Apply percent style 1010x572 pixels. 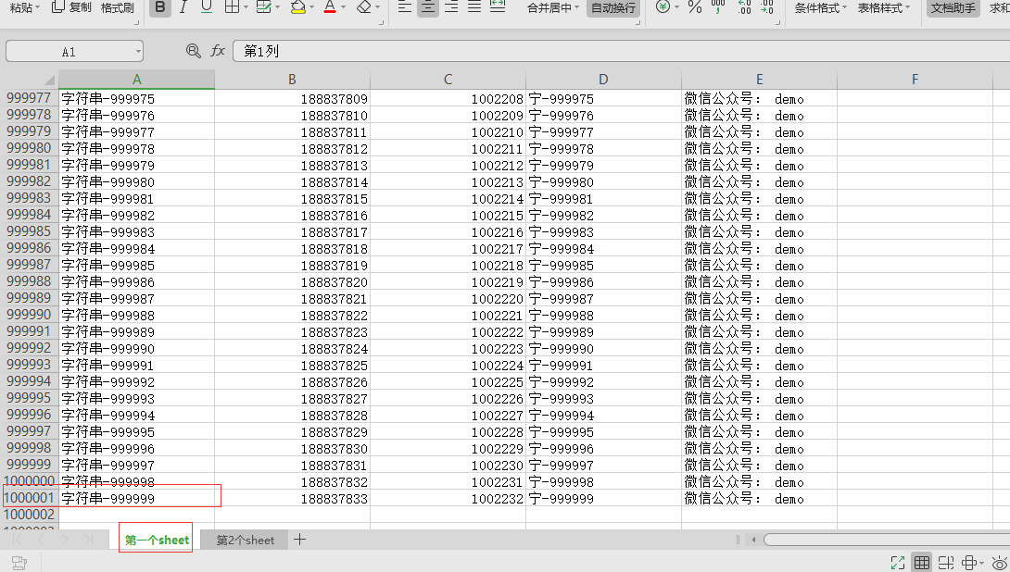[695, 7]
